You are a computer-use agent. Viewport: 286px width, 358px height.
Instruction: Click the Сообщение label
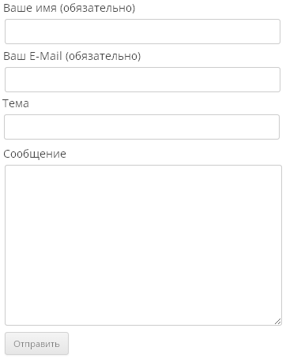click(x=35, y=154)
